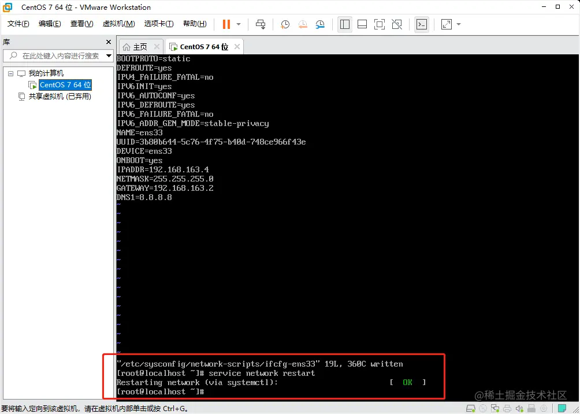Image resolution: width=580 pixels, height=414 pixels.
Task: Click the ifcfg-ens33 written message line
Action: coord(259,364)
